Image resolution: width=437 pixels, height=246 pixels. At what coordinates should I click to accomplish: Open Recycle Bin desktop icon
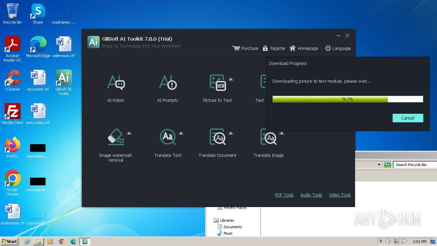(x=12, y=14)
